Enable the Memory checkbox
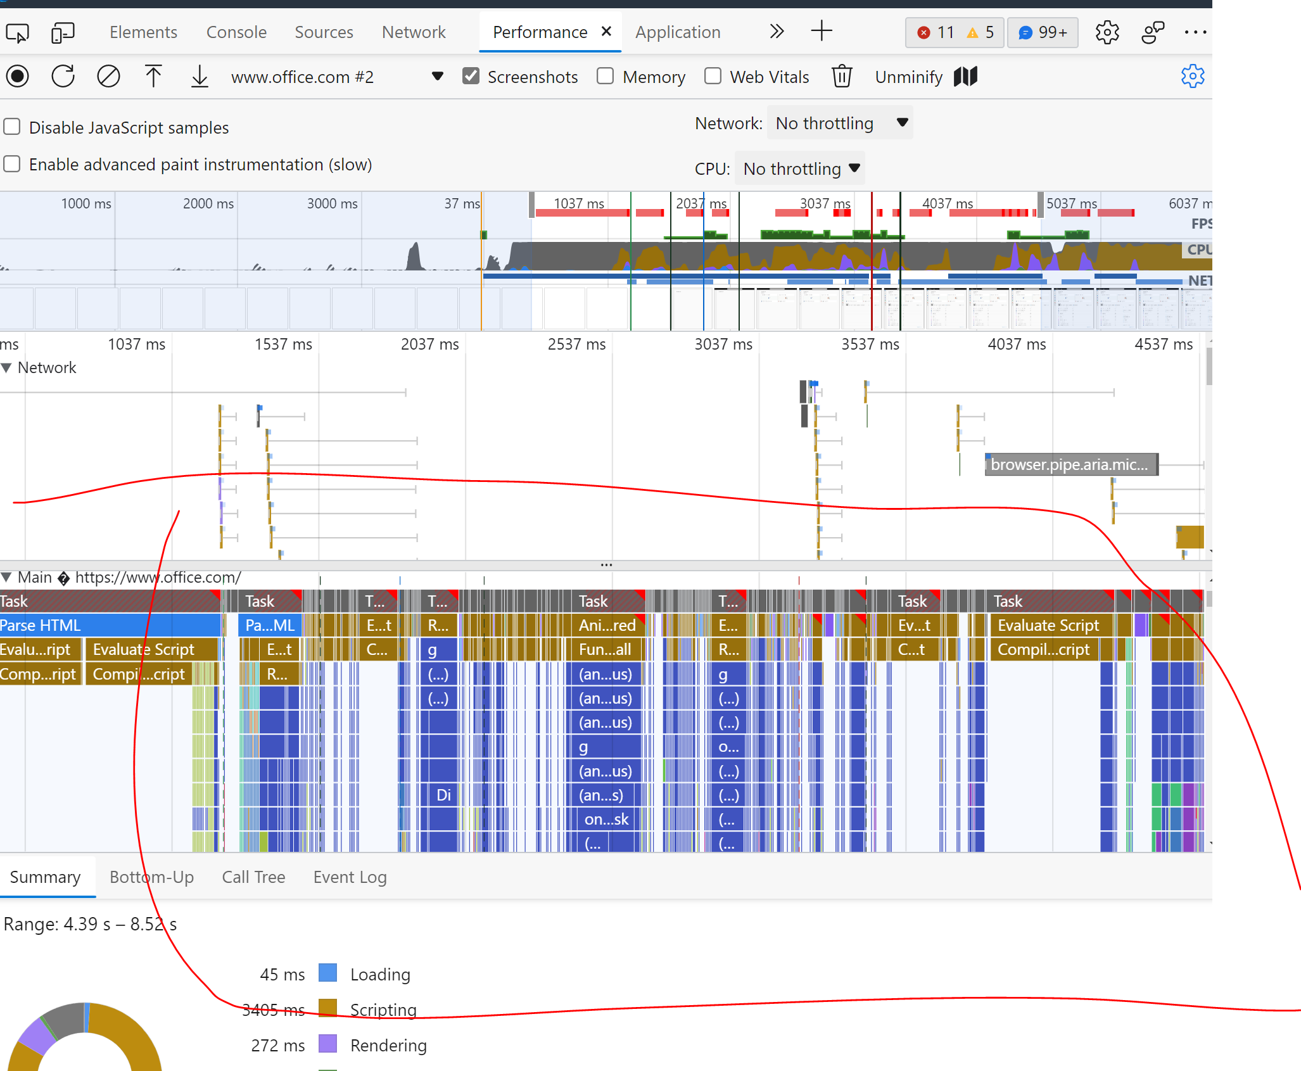This screenshot has width=1301, height=1071. (x=605, y=76)
